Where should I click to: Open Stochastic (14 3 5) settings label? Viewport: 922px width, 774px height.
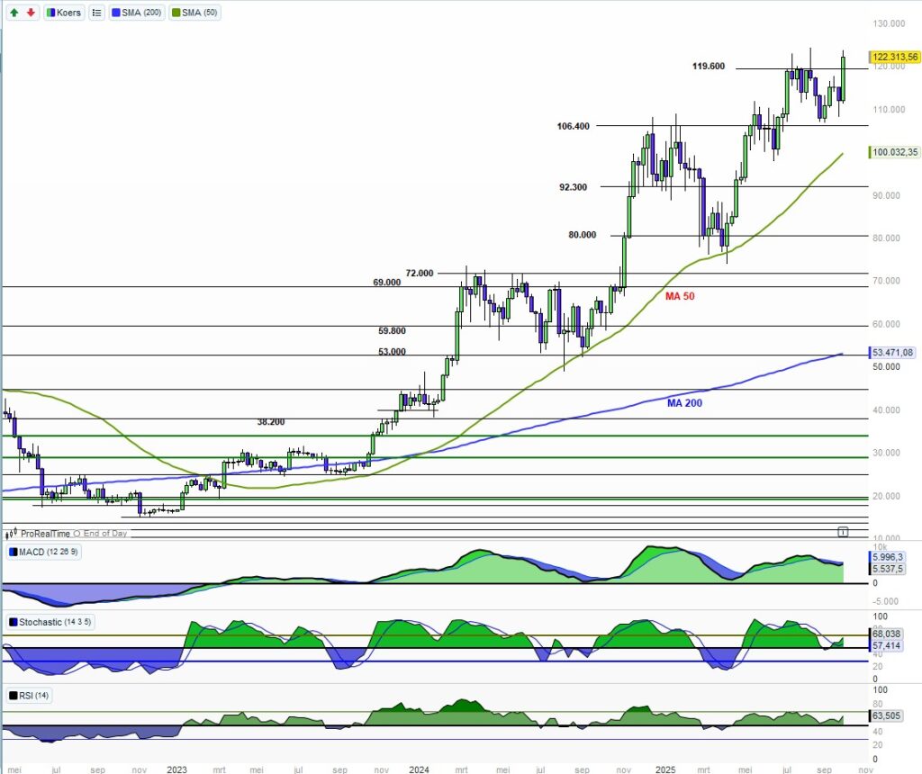coord(52,622)
